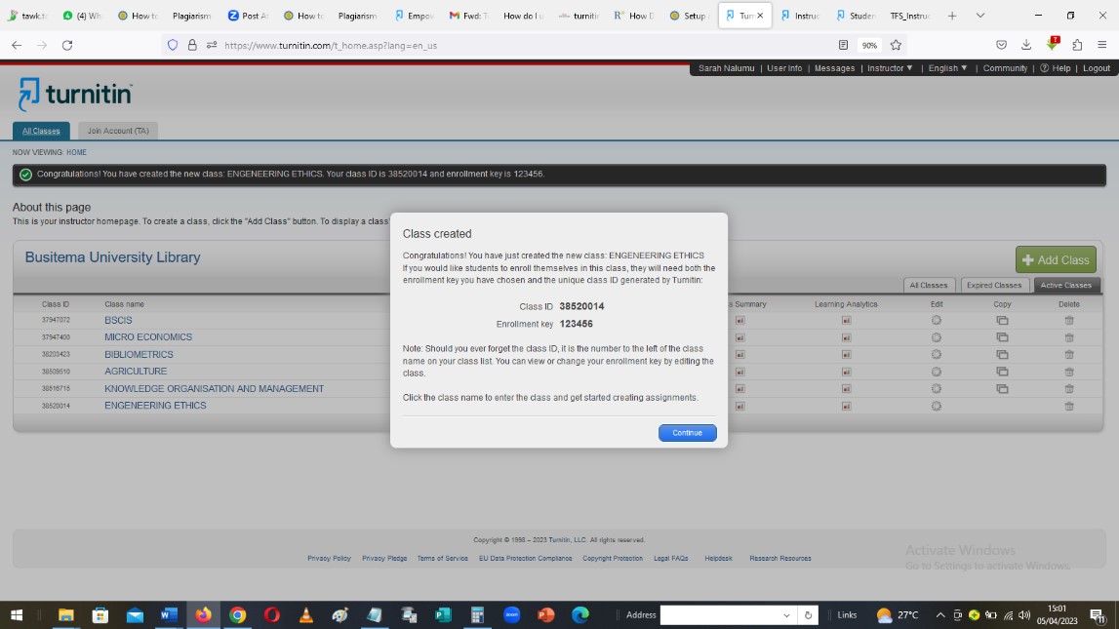Copy the AGRICULTURE class
1119x629 pixels.
click(x=1002, y=372)
